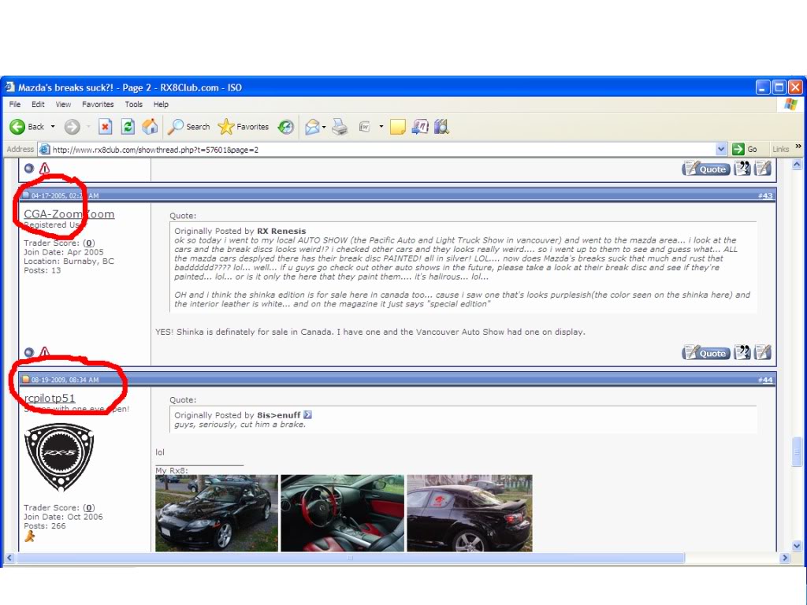
Task: Click the RX-8 rotor avatar image
Action: pyautogui.click(x=59, y=458)
